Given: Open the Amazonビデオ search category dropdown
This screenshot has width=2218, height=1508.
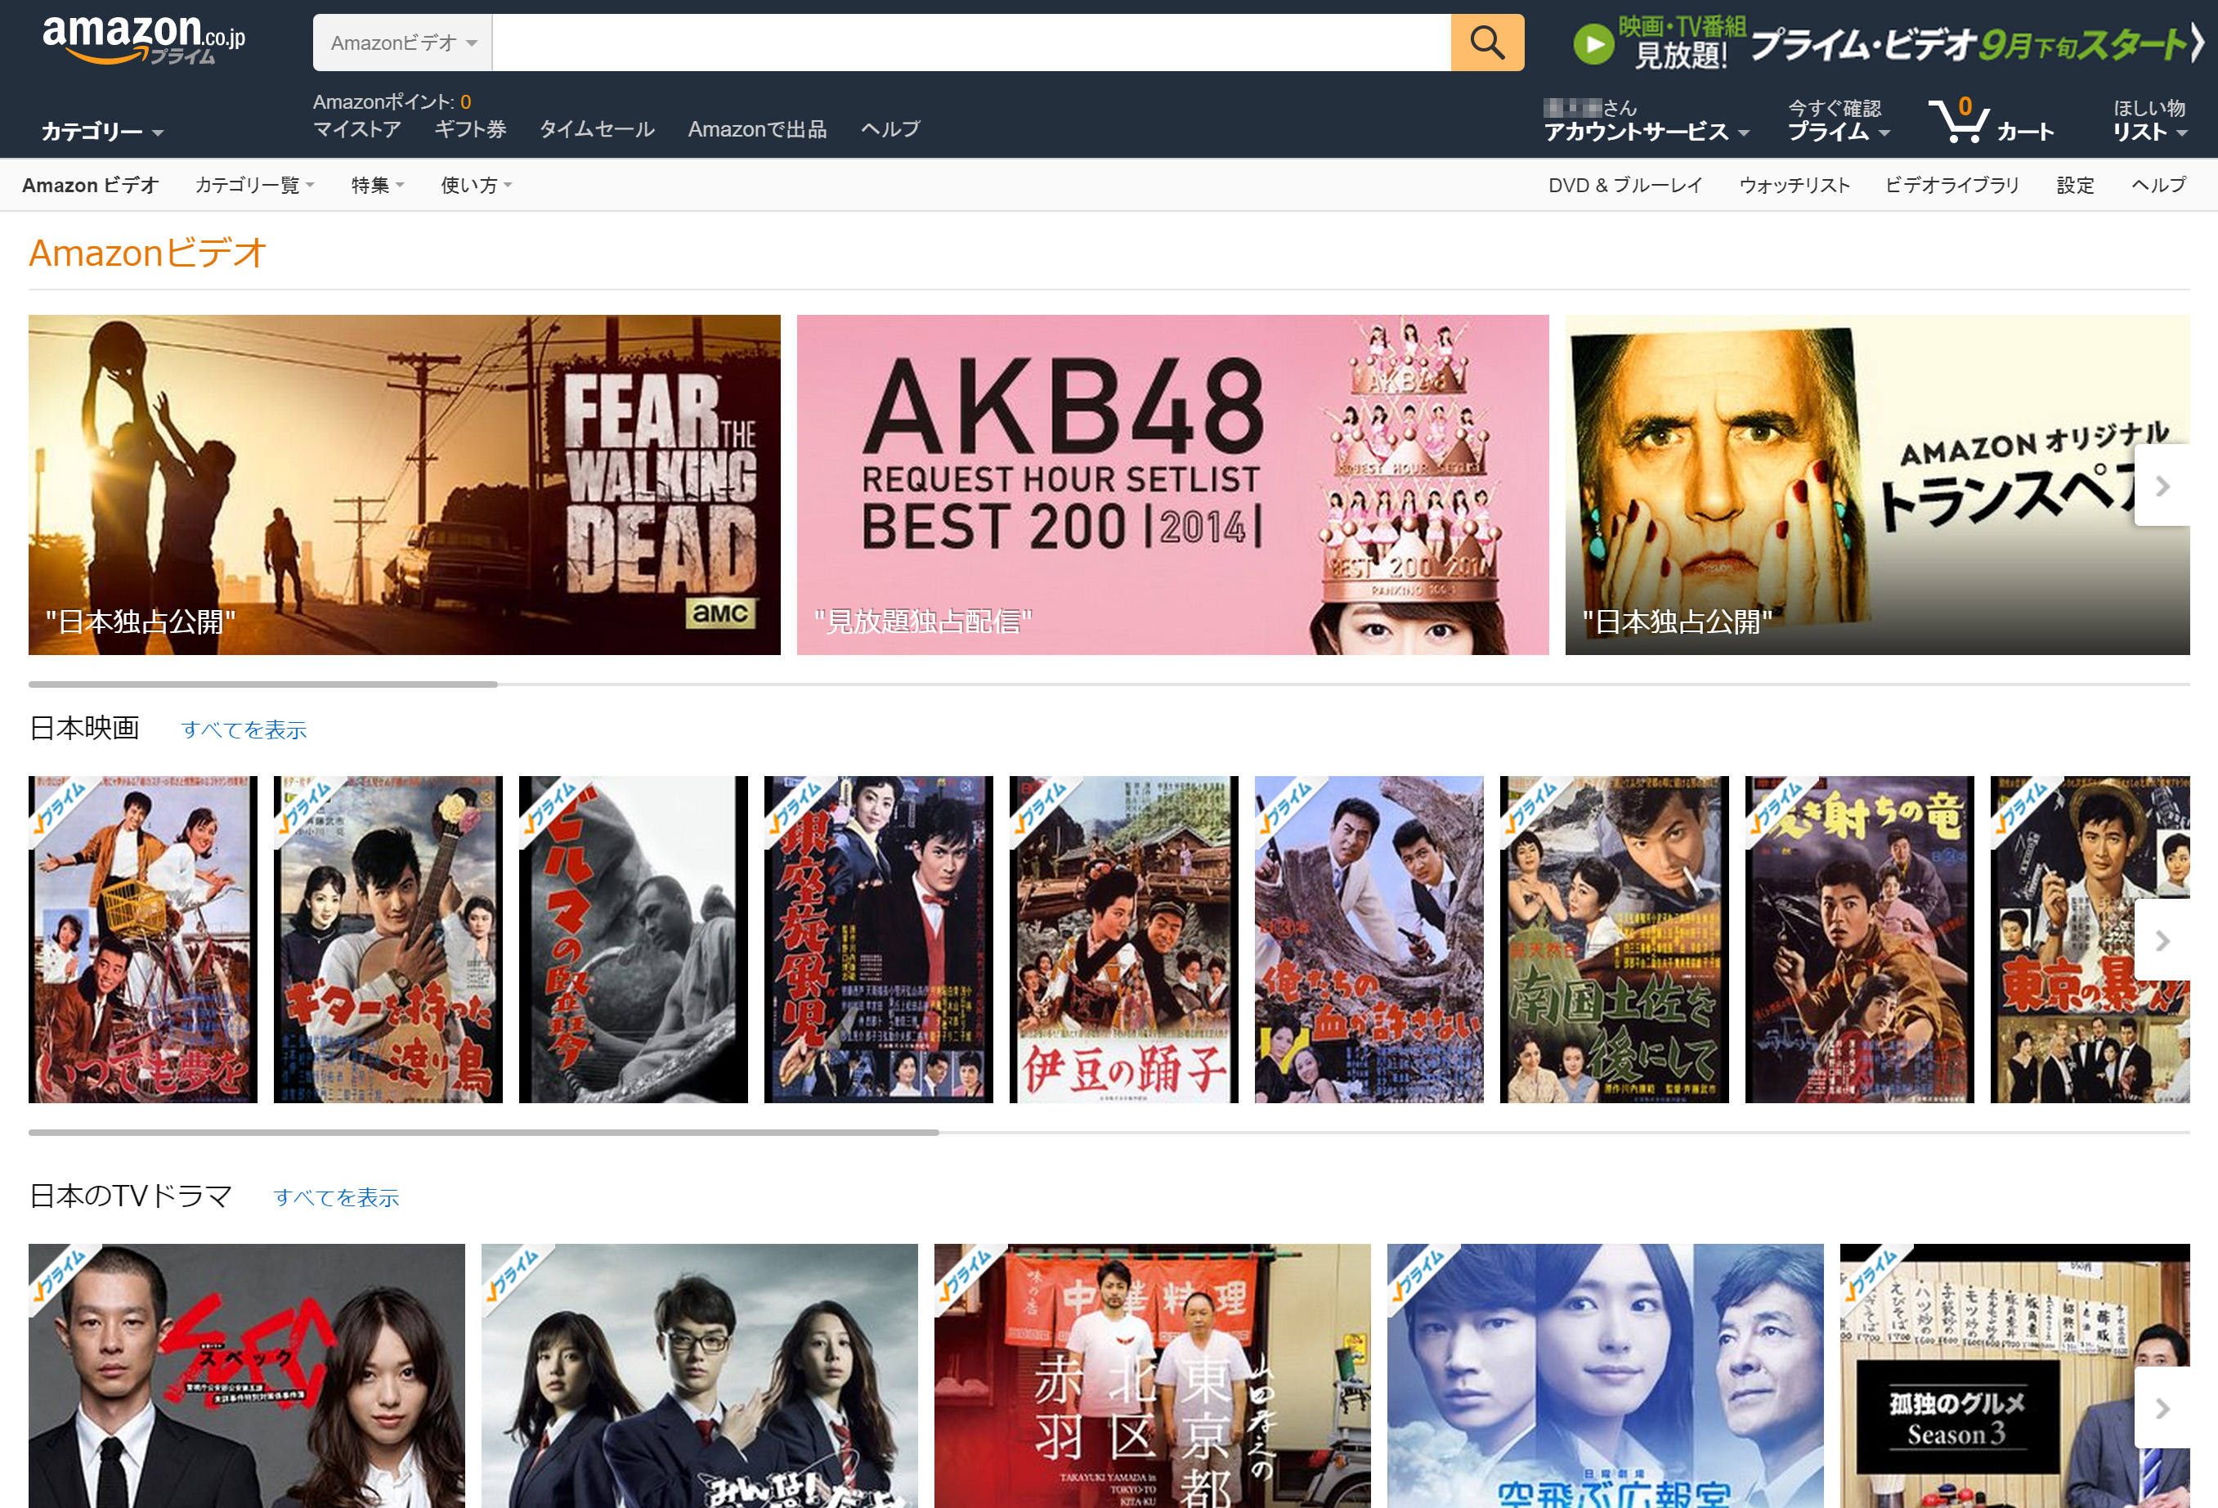Looking at the screenshot, I should 403,43.
